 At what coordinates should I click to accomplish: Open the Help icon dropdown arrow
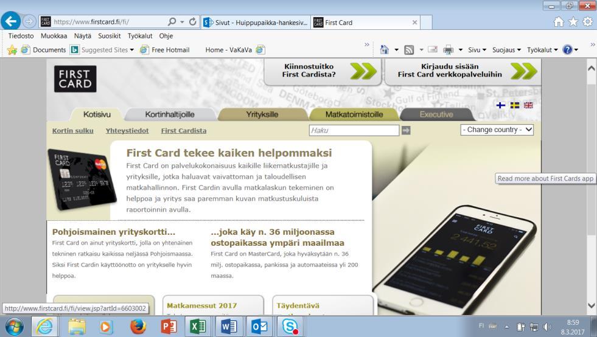click(x=576, y=50)
